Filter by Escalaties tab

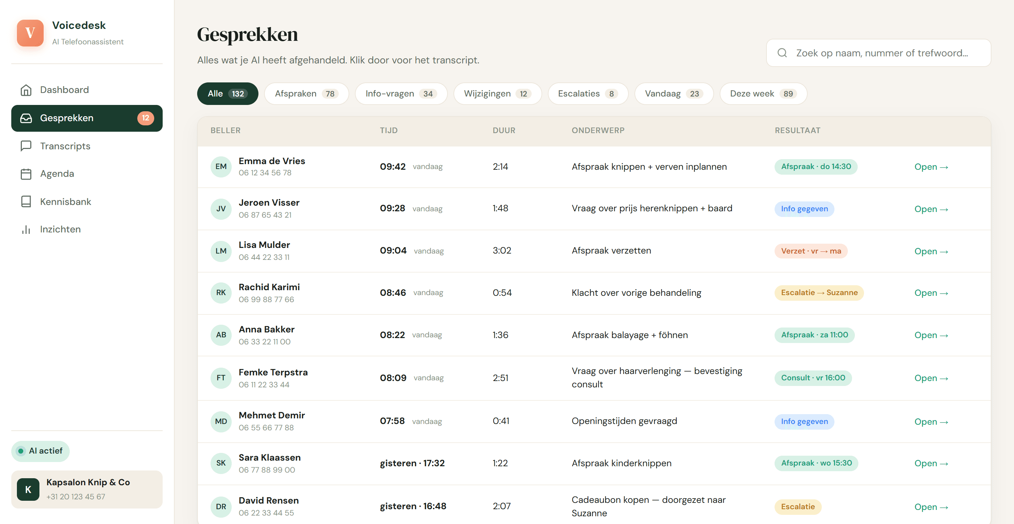[588, 94]
